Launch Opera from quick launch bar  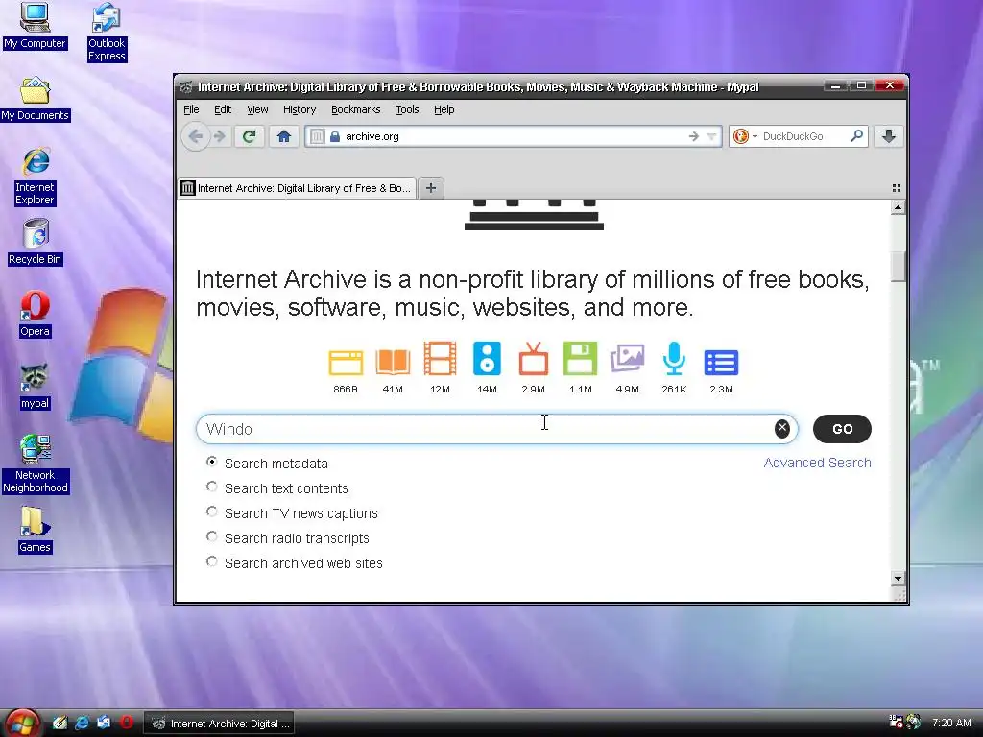(x=126, y=723)
